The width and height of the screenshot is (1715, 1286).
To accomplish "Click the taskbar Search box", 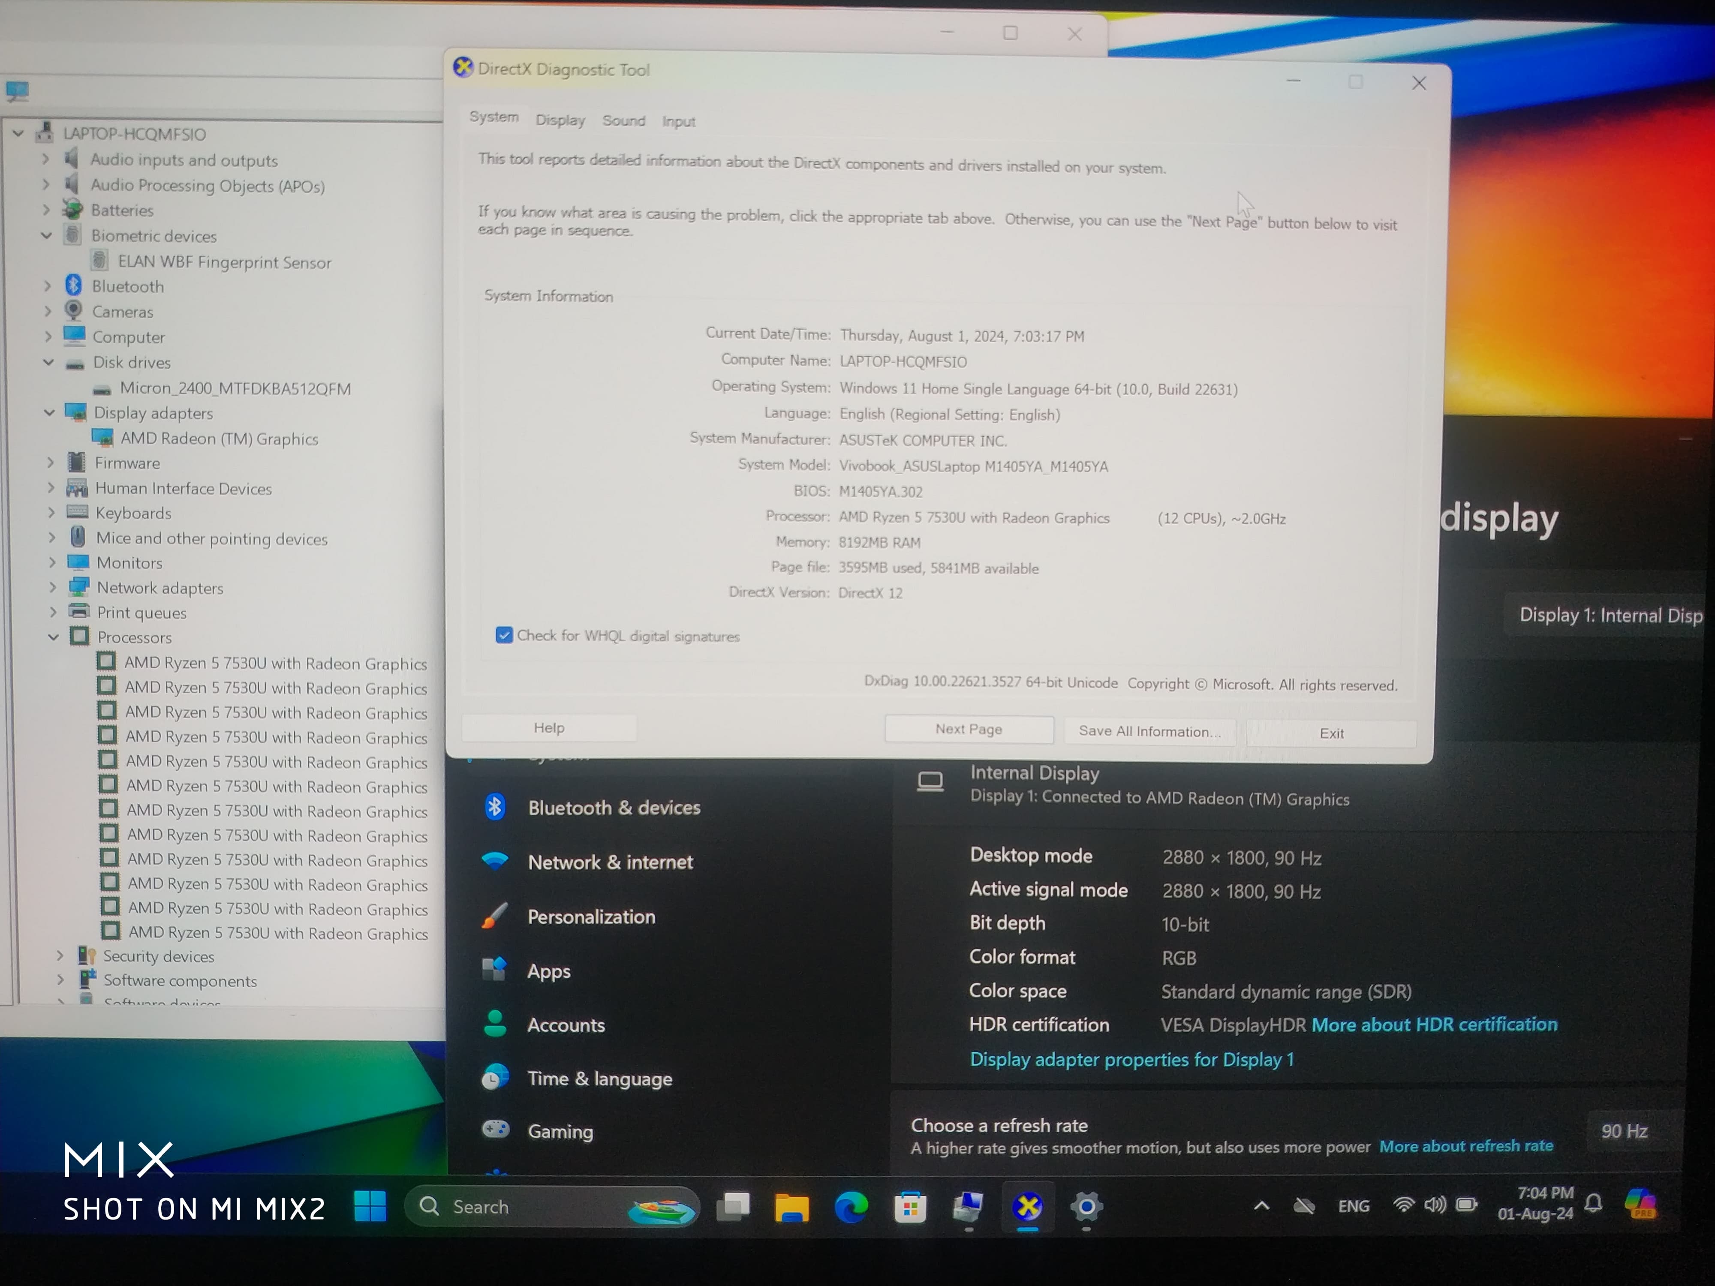I will click(552, 1207).
